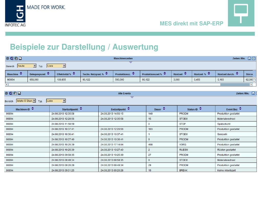Collapse triangle under Maschinenzeiten title

[x=131, y=62]
